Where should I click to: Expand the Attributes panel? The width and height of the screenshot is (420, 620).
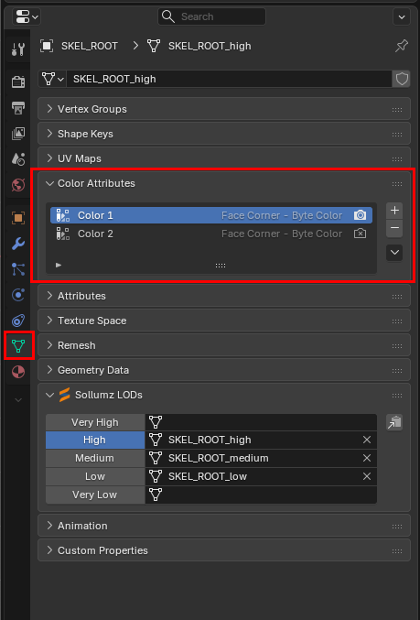click(x=224, y=296)
